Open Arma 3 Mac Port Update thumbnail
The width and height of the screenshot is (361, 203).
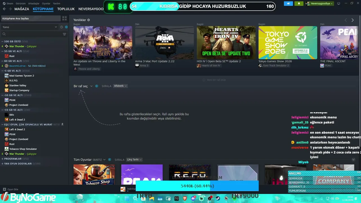click(164, 43)
